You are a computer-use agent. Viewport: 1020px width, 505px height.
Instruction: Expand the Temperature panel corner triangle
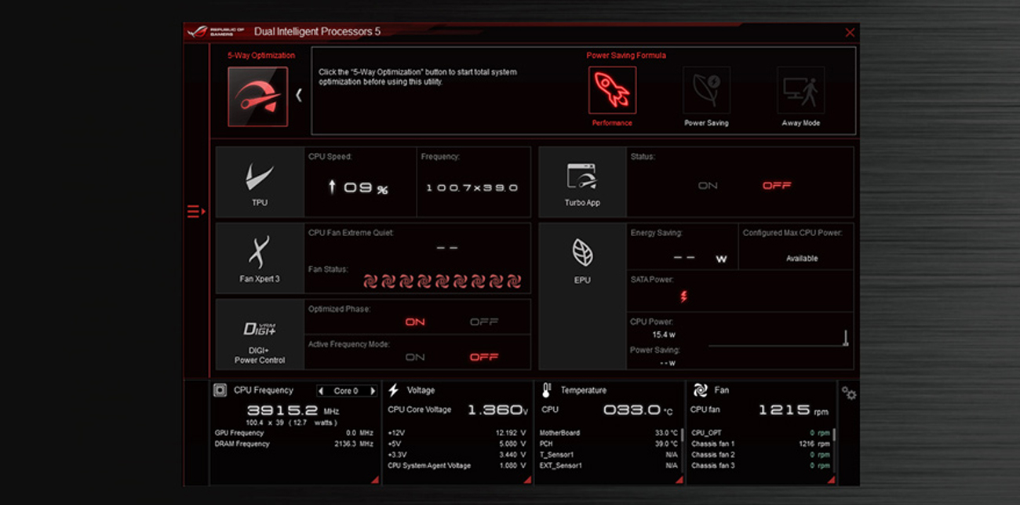679,480
